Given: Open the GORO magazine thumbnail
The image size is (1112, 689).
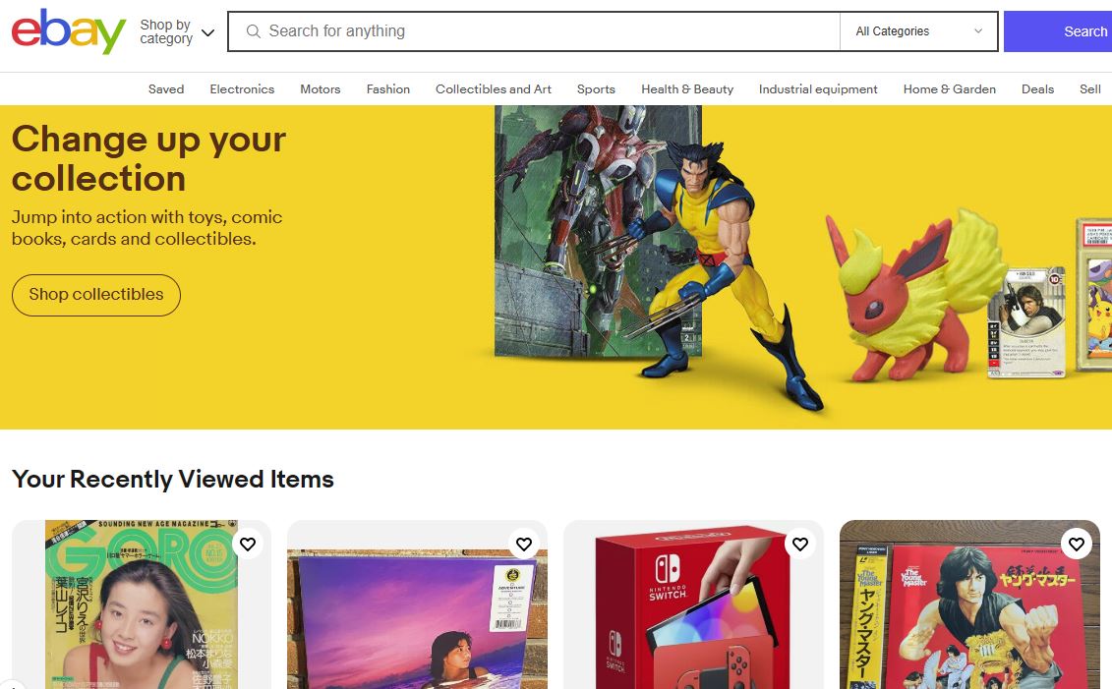Looking at the screenshot, I should pyautogui.click(x=142, y=604).
